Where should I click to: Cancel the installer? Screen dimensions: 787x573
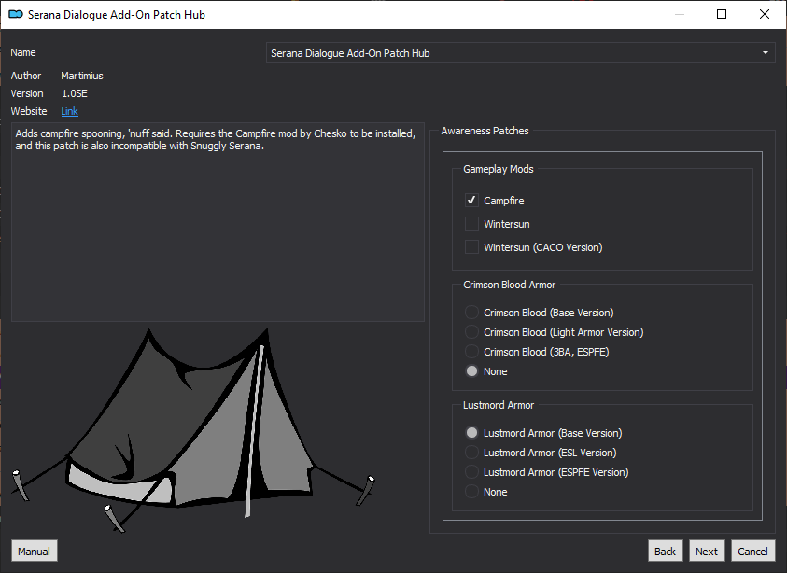(752, 551)
